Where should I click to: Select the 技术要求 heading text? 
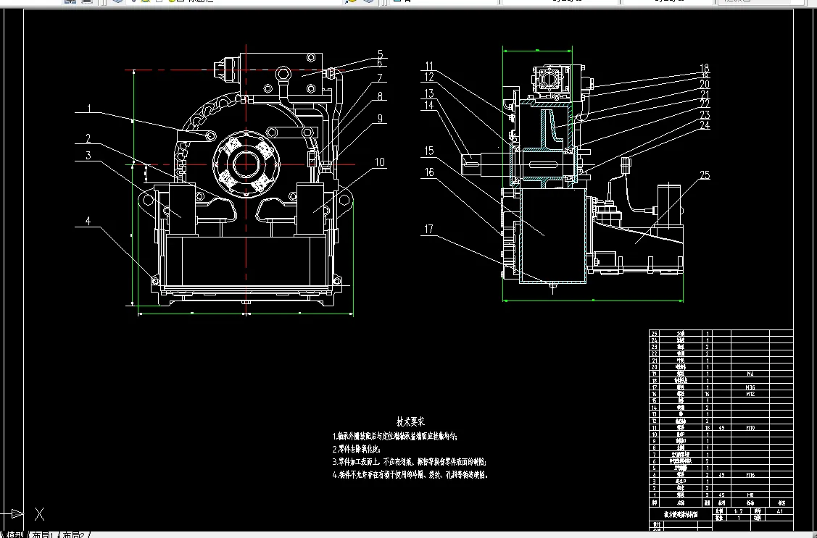click(410, 422)
